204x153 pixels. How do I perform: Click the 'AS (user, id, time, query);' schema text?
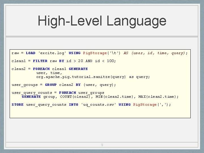point(156,53)
